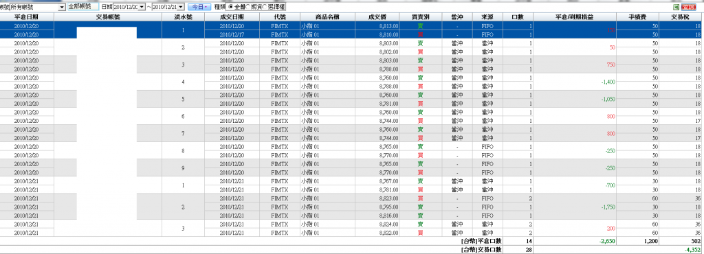
Task: Open the start date picker 2010/12/20
Action: point(142,8)
